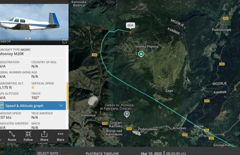Open aircraft photo in external link
This screenshot has height=155, width=240.
(x=65, y=41)
